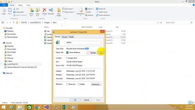195x110 pixels.
Task: Sort by Date modified column
Action: click(x=87, y=27)
